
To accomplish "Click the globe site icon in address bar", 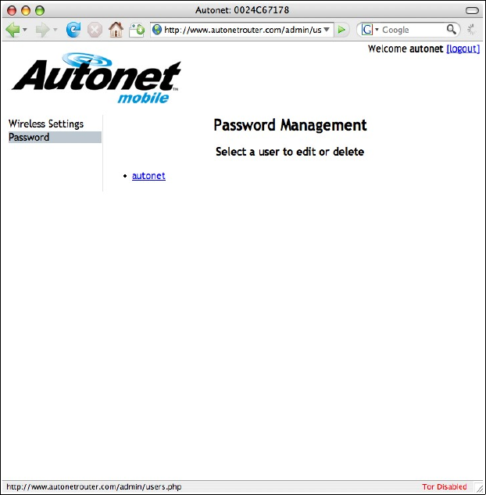I will point(157,30).
